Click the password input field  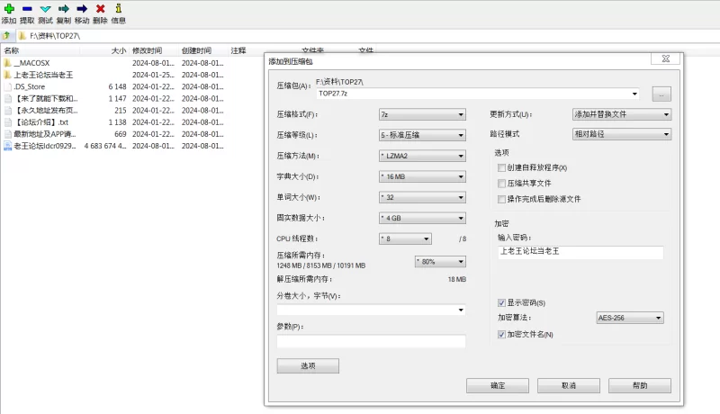(x=580, y=252)
